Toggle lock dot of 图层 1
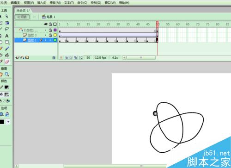The height and width of the screenshot is (168, 231). (x=50, y=40)
